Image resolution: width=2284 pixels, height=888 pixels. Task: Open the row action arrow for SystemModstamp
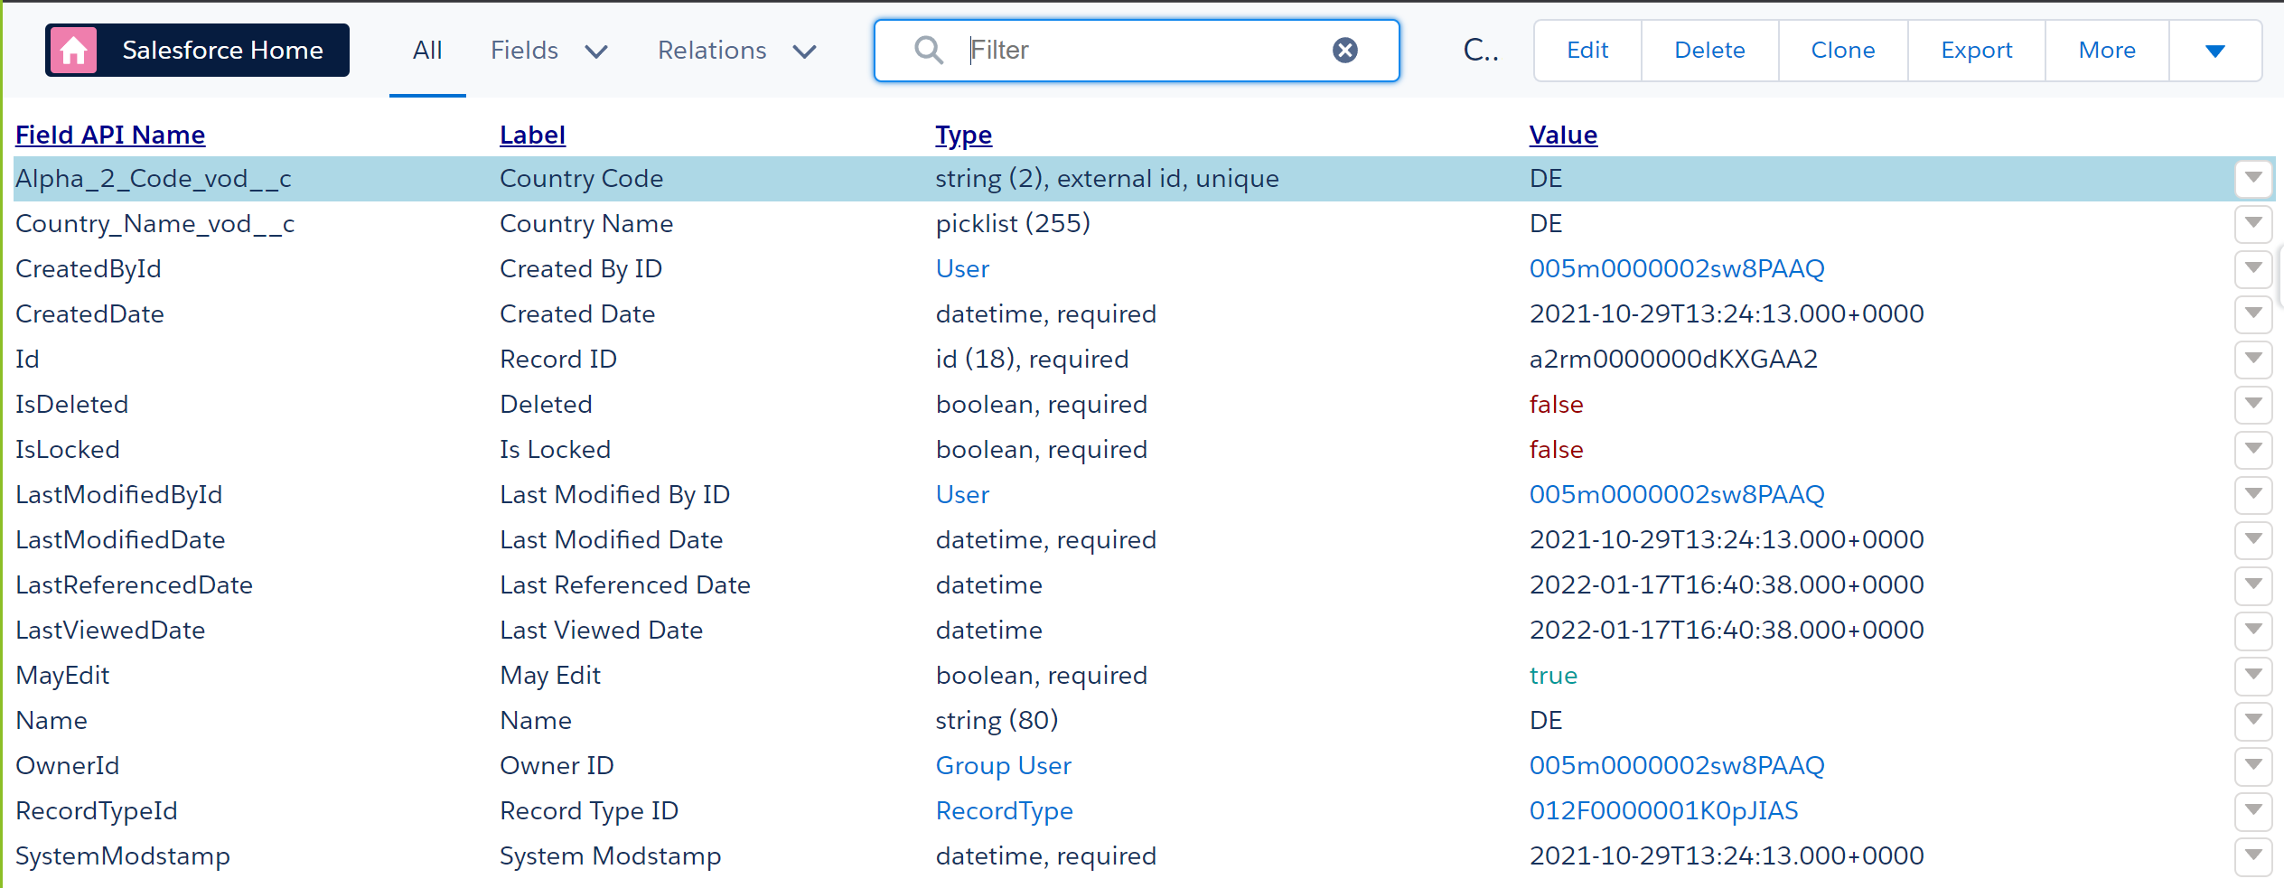[x=2252, y=855]
